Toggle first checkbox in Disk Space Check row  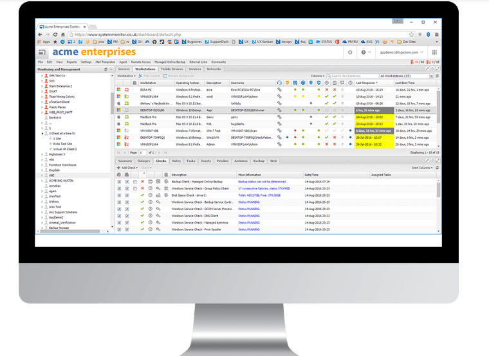click(x=119, y=195)
